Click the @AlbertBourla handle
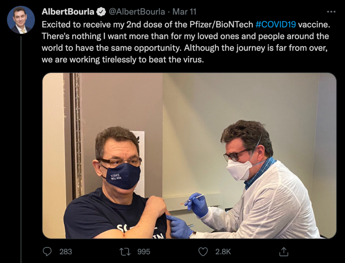This screenshot has width=345, height=263. (137, 12)
